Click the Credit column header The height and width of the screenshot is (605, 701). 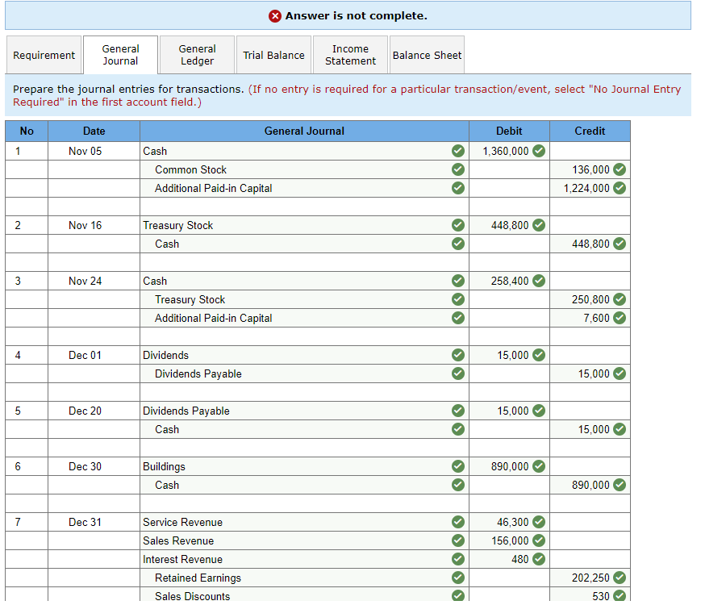coord(590,131)
